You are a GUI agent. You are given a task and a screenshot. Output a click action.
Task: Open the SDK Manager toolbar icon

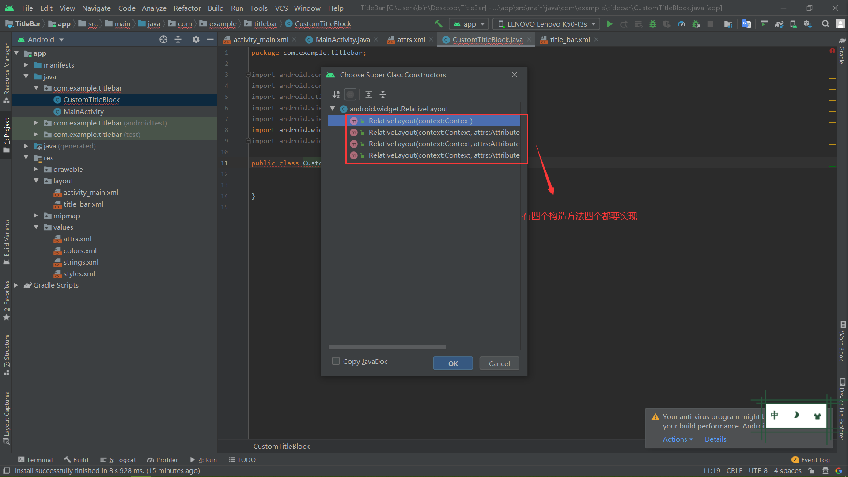tap(808, 24)
